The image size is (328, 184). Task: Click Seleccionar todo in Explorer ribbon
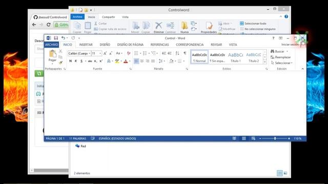coord(253,24)
